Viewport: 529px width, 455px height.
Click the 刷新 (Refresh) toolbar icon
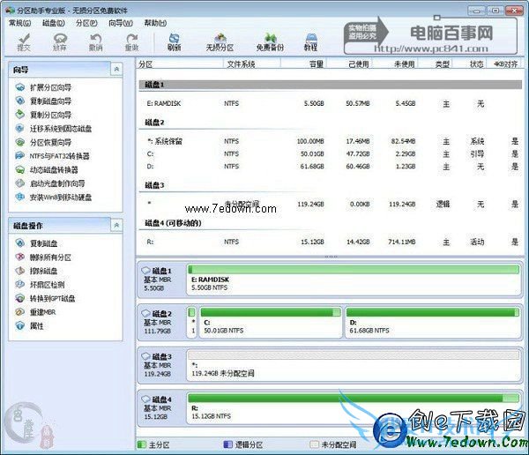[174, 41]
